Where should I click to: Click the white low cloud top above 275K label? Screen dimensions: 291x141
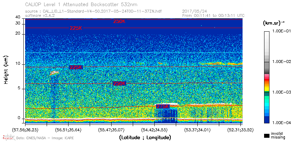pos(166,104)
